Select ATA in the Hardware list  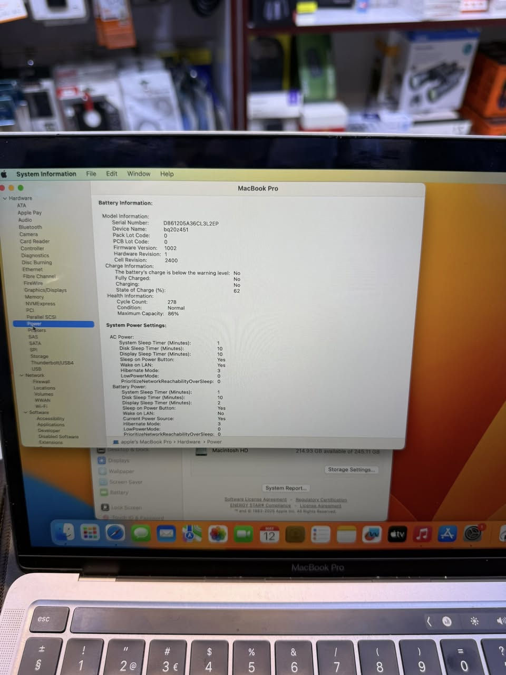pos(22,206)
